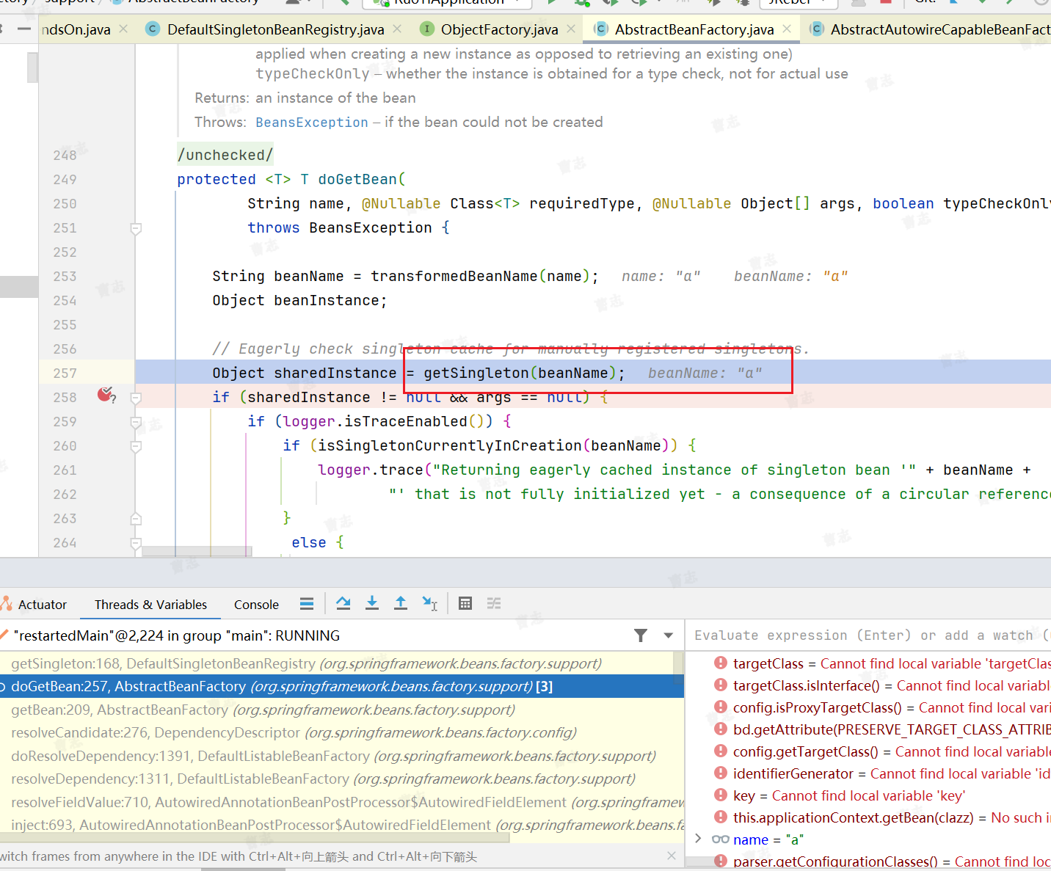1051x871 pixels.
Task: Dismiss the switch frames hint with X
Action: click(x=671, y=856)
